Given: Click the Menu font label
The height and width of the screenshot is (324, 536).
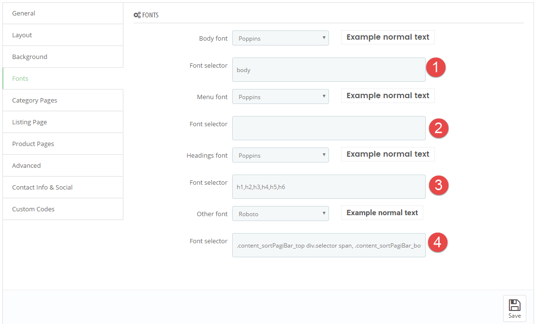Looking at the screenshot, I should point(212,97).
